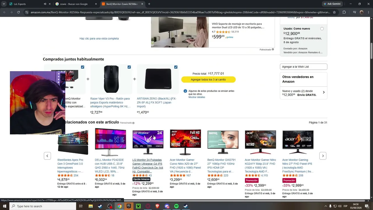
Task: Launch Epic Games from the taskbar
Action: pyautogui.click(x=129, y=206)
